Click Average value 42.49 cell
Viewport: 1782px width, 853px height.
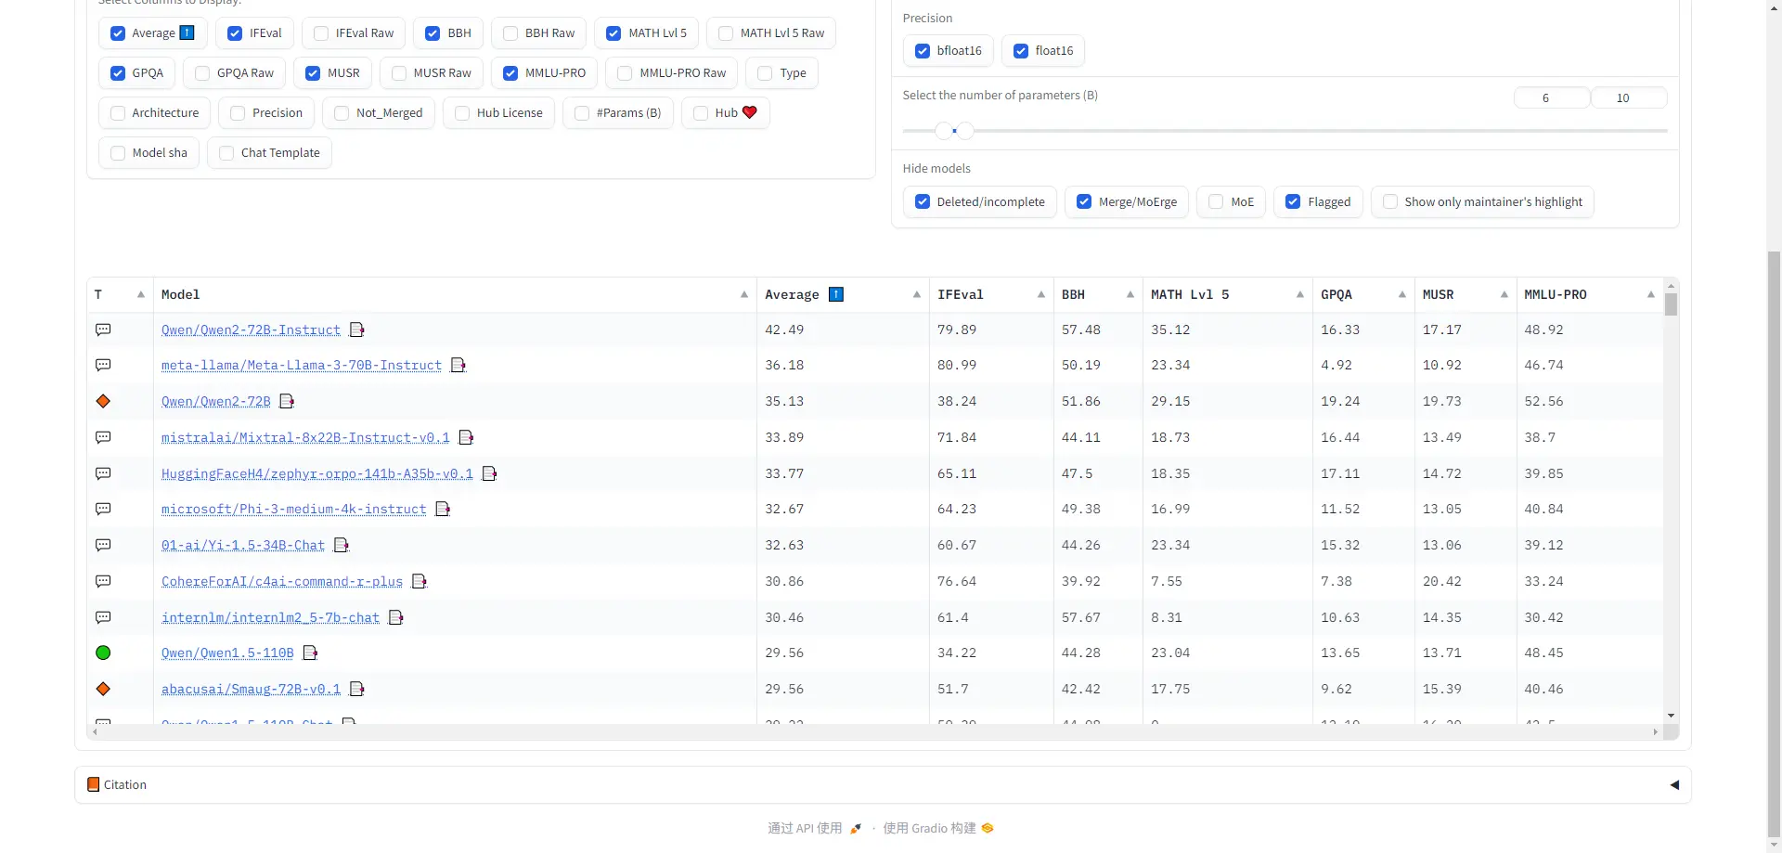tap(843, 330)
